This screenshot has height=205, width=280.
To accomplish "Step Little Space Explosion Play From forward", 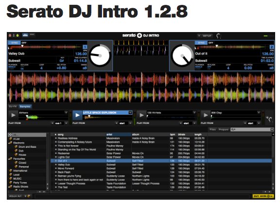I will click(130, 123).
